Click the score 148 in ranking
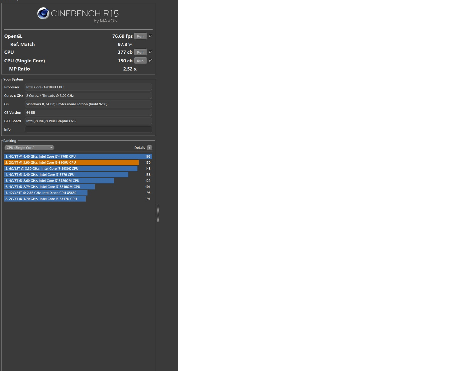The height and width of the screenshot is (371, 465). pyautogui.click(x=148, y=169)
